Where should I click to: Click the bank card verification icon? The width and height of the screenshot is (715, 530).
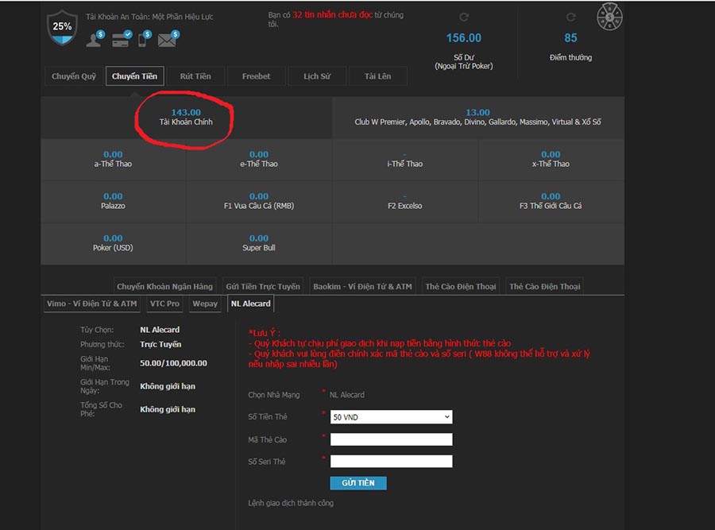pos(122,39)
